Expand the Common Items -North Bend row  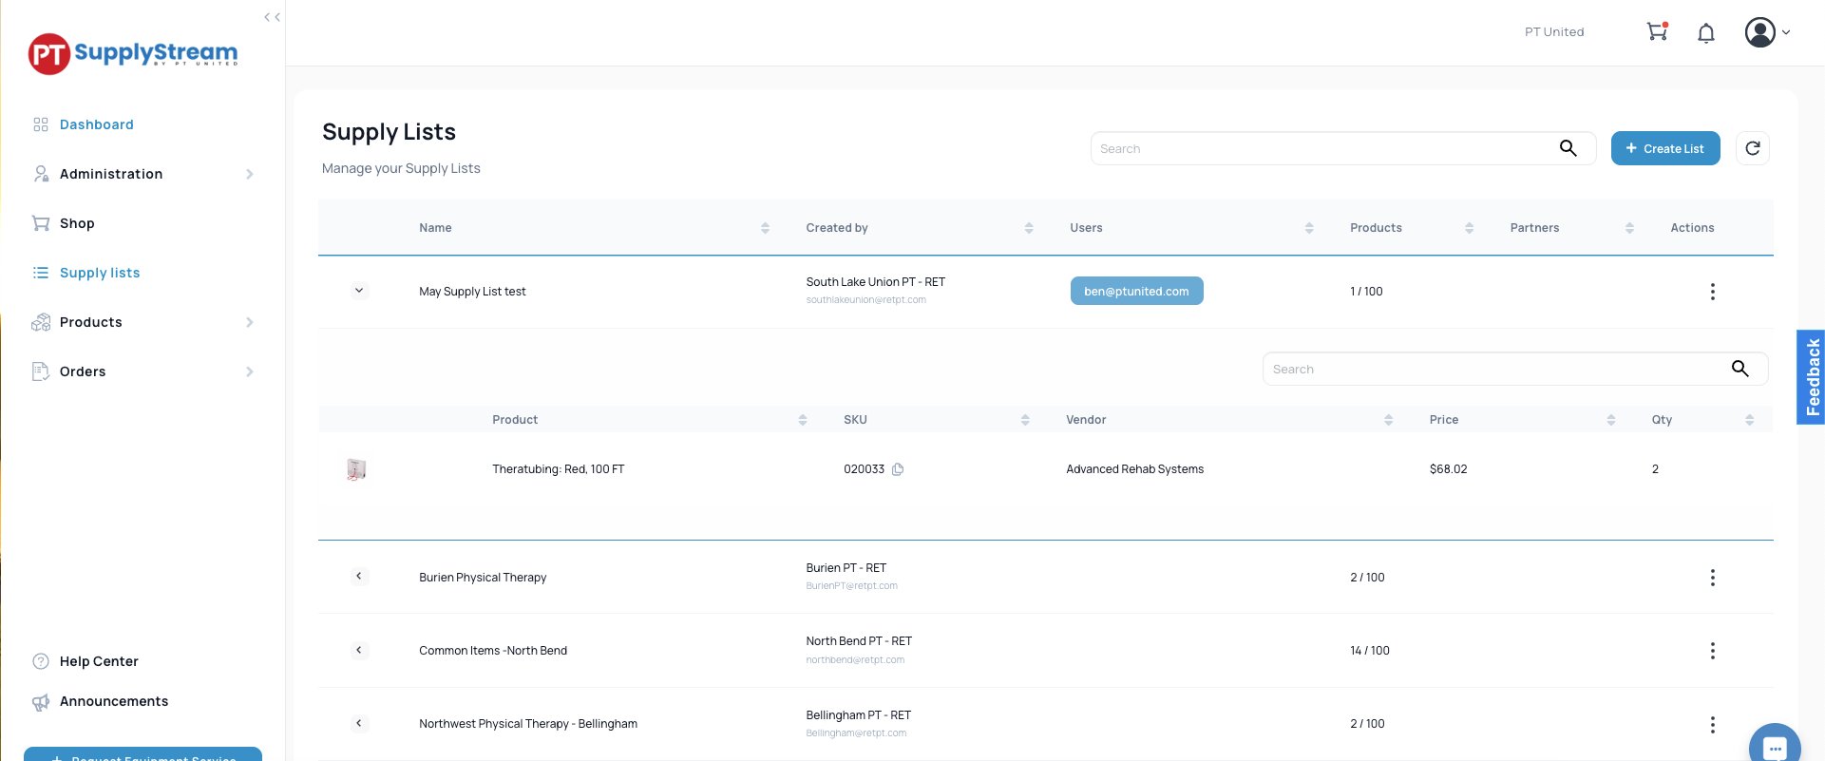(359, 650)
